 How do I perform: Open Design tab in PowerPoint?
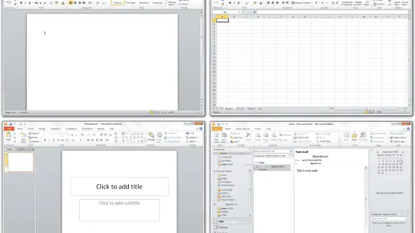(42, 129)
